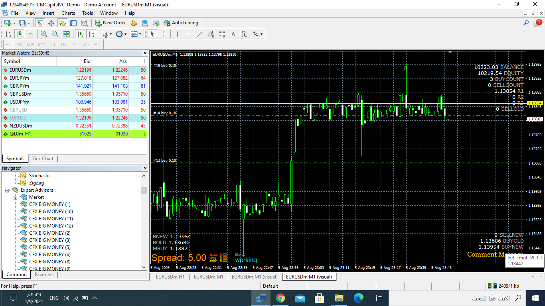The width and height of the screenshot is (545, 306).
Task: Switch chart to bar chart type
Action: tap(8, 34)
